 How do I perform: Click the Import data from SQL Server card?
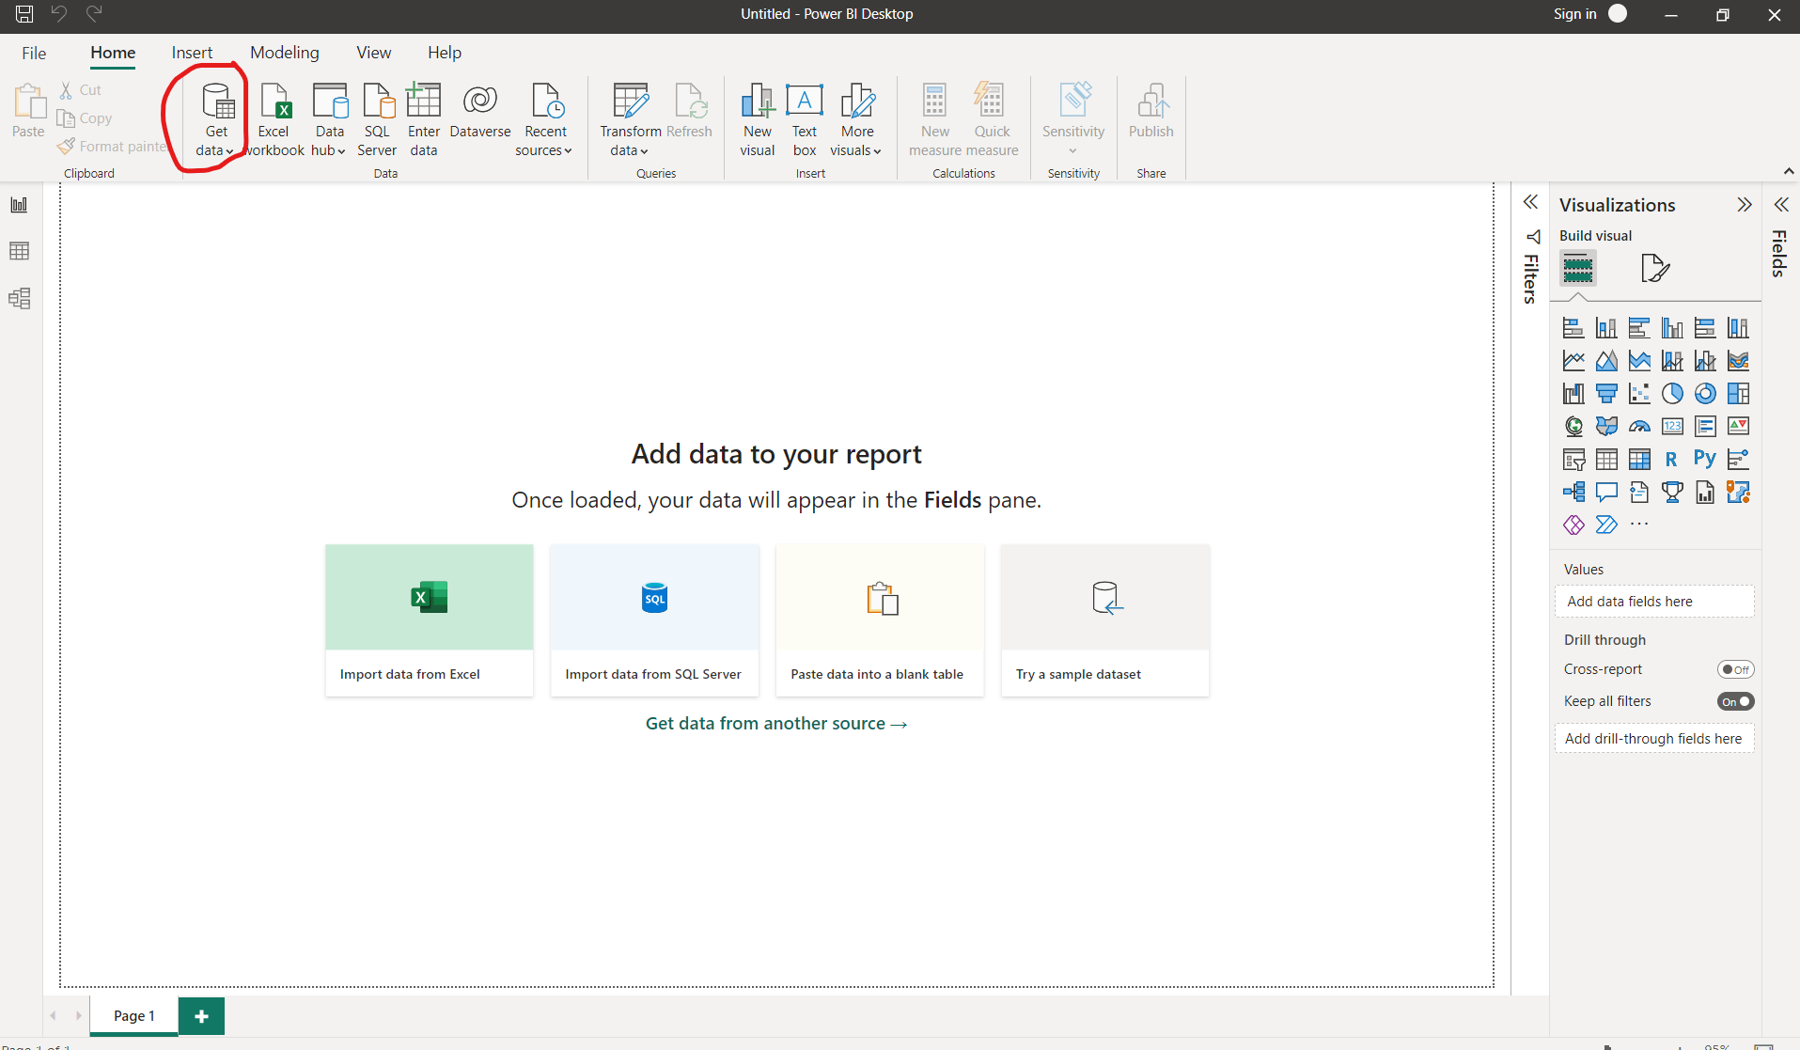pos(654,620)
